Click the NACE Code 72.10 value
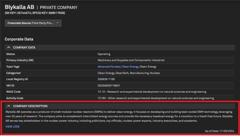The height and width of the screenshot is (137, 240). click(x=152, y=92)
